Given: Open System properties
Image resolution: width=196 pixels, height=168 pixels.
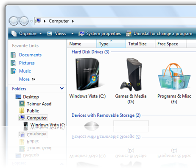Looking at the screenshot, I should click(104, 34).
